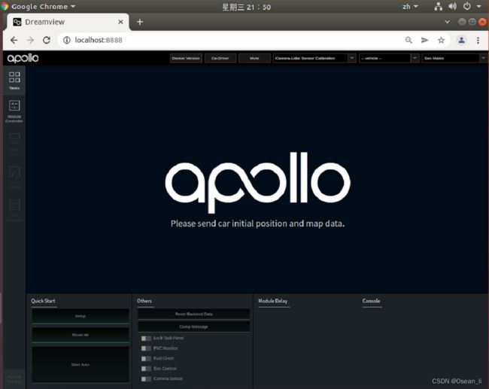This screenshot has width=489, height=389.
Task: Open the Google Chrome app menu
Action: click(38, 6)
